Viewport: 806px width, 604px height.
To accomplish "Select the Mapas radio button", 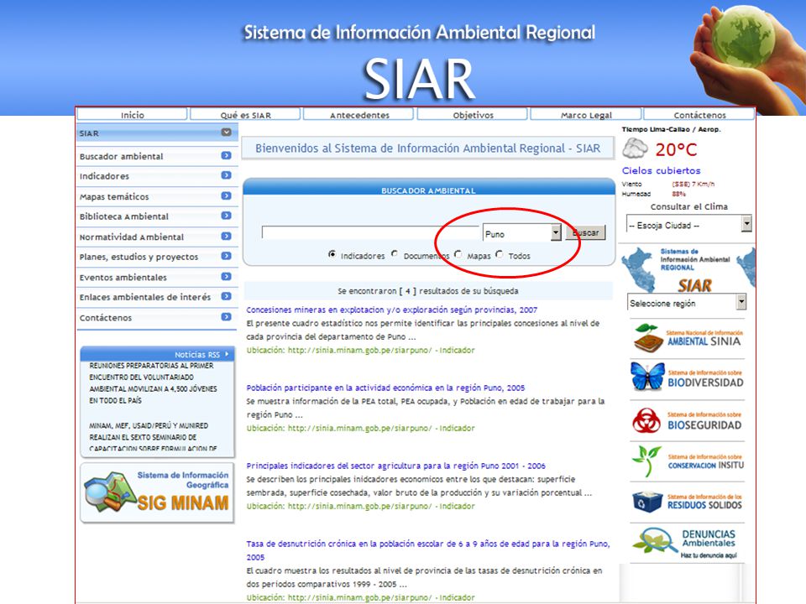I will [x=458, y=254].
